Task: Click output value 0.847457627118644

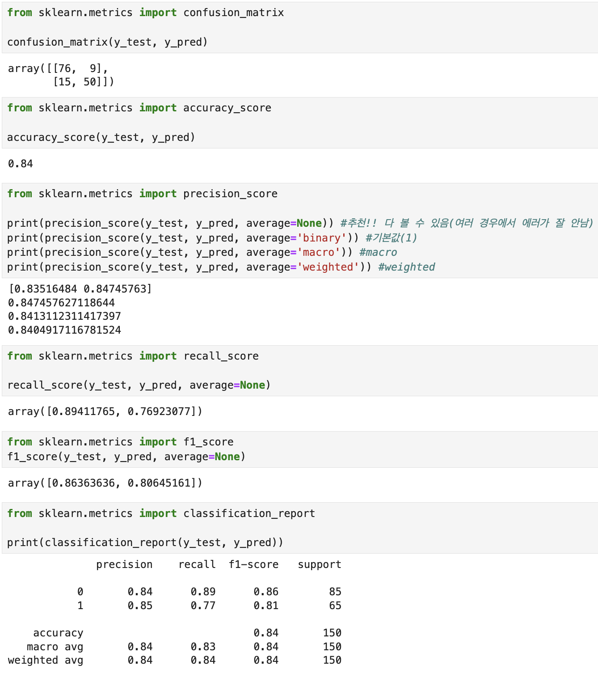Action: coord(61,303)
